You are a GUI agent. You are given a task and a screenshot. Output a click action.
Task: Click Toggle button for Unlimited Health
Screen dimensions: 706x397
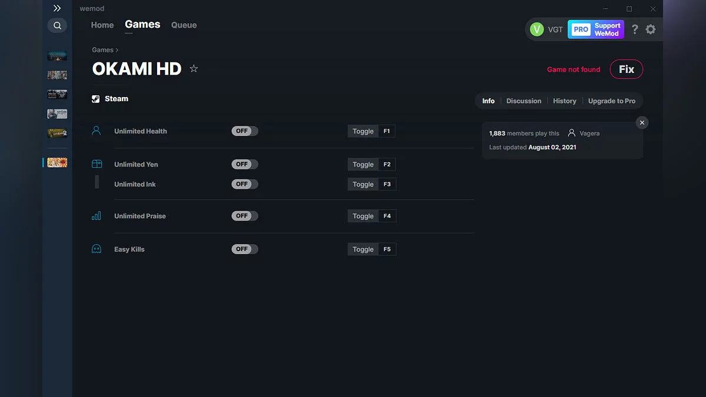pos(363,131)
